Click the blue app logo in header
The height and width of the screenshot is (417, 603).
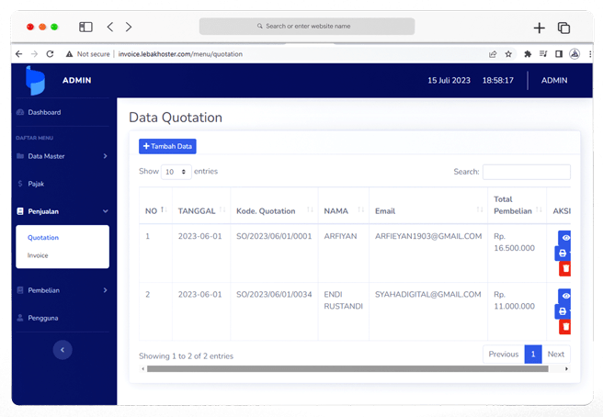pyautogui.click(x=35, y=80)
